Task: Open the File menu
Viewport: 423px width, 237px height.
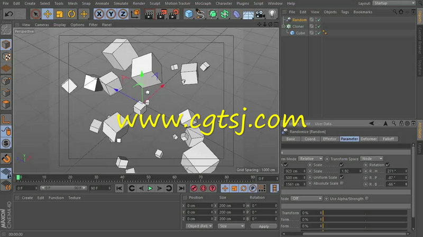Action: pyautogui.click(x=5, y=4)
